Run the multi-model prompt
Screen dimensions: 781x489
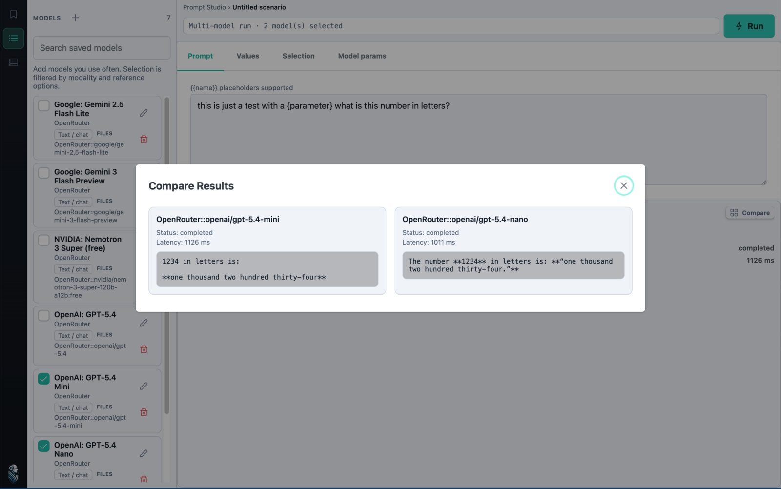pyautogui.click(x=749, y=26)
